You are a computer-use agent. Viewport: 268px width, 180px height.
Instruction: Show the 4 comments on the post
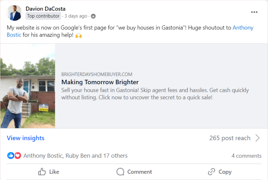pyautogui.click(x=246, y=156)
